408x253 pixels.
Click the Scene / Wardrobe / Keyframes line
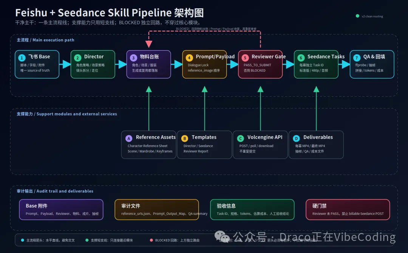[x=150, y=151]
